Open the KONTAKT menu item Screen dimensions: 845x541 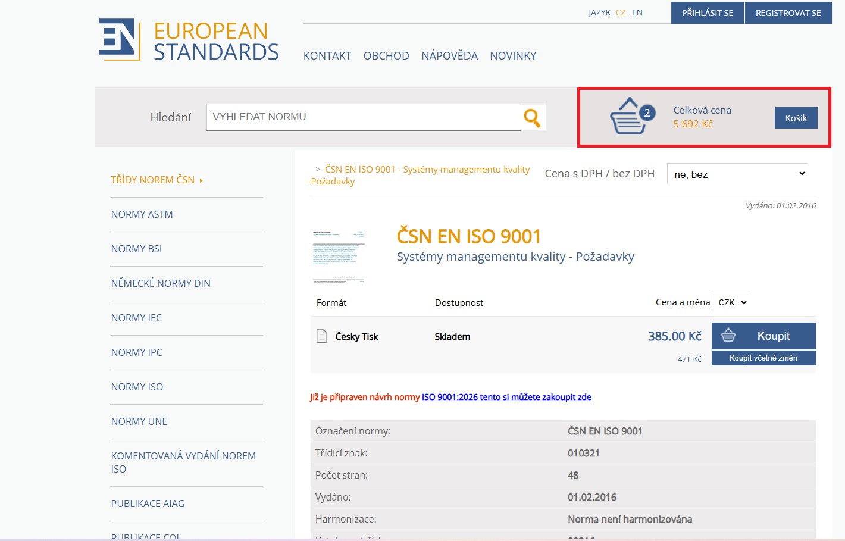327,56
